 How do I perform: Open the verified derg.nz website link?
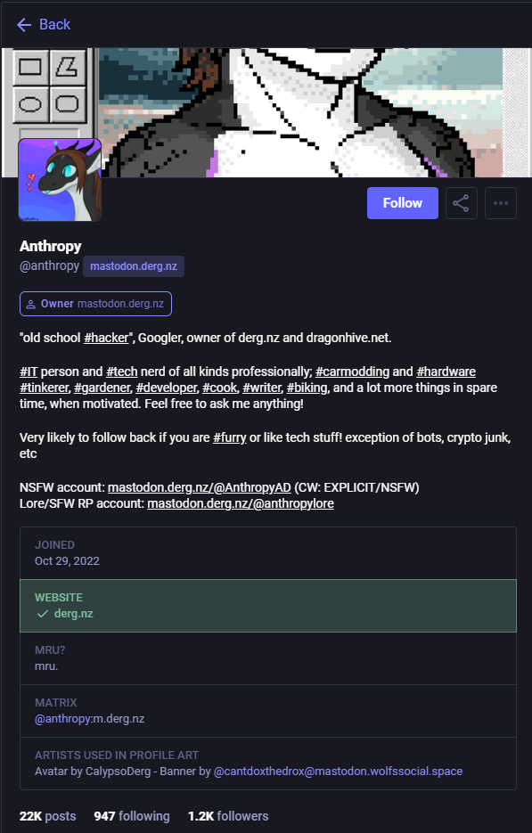coord(73,614)
